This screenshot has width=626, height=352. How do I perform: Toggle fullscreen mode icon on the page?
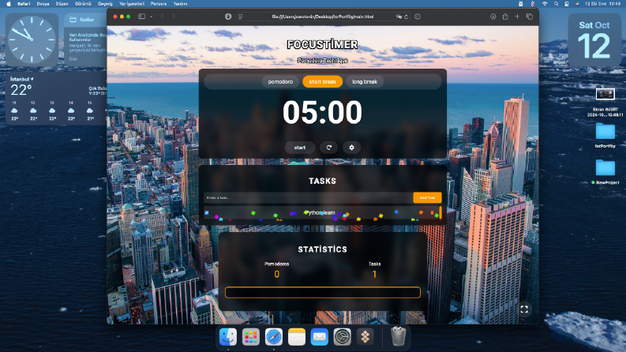click(x=524, y=309)
